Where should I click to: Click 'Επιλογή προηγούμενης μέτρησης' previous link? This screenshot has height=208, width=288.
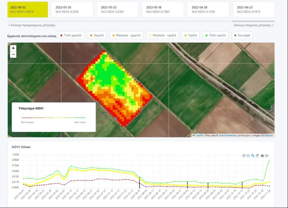click(32, 25)
